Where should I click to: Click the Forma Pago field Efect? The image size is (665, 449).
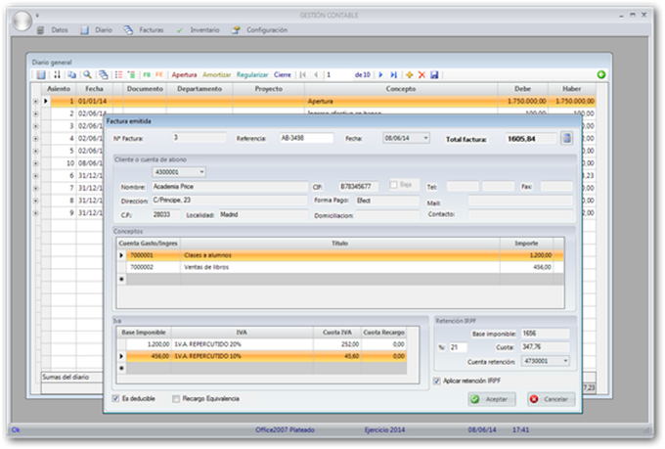click(387, 201)
